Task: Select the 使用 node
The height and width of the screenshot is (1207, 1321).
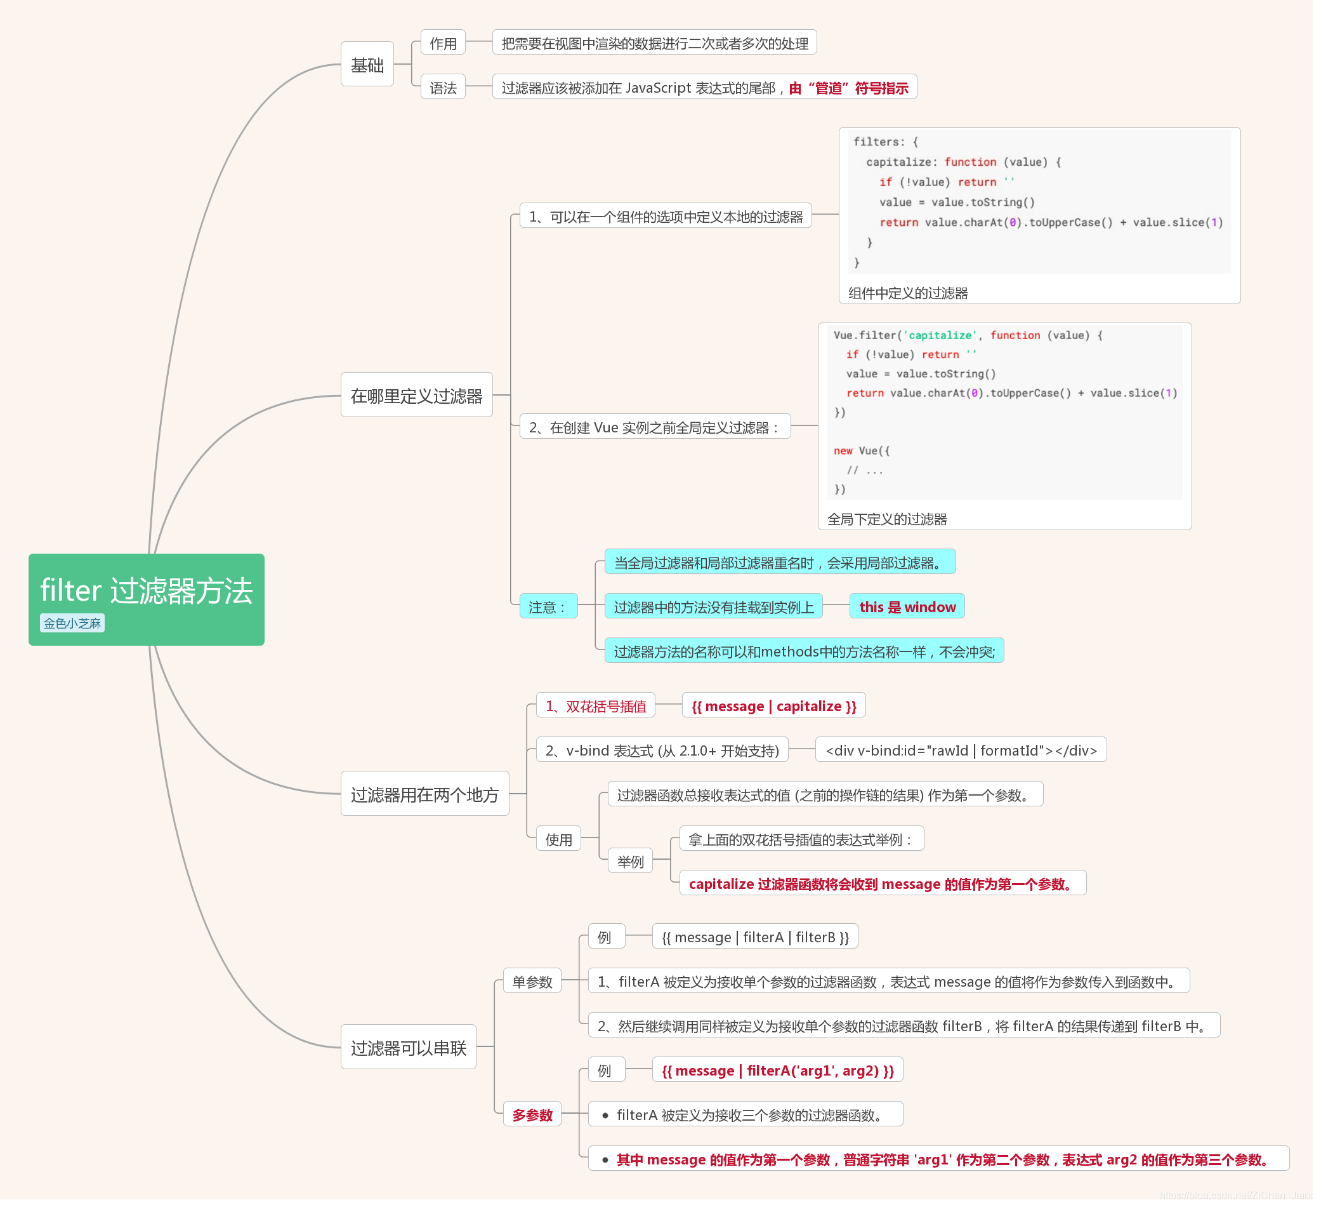Action: (x=558, y=839)
